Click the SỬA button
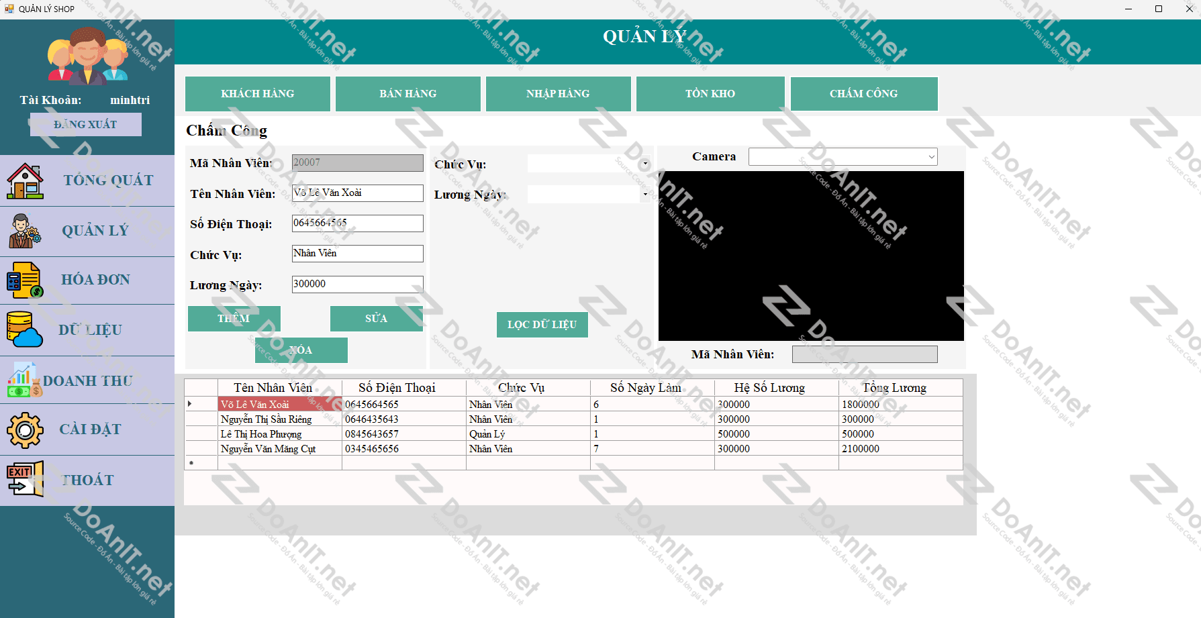 click(376, 319)
